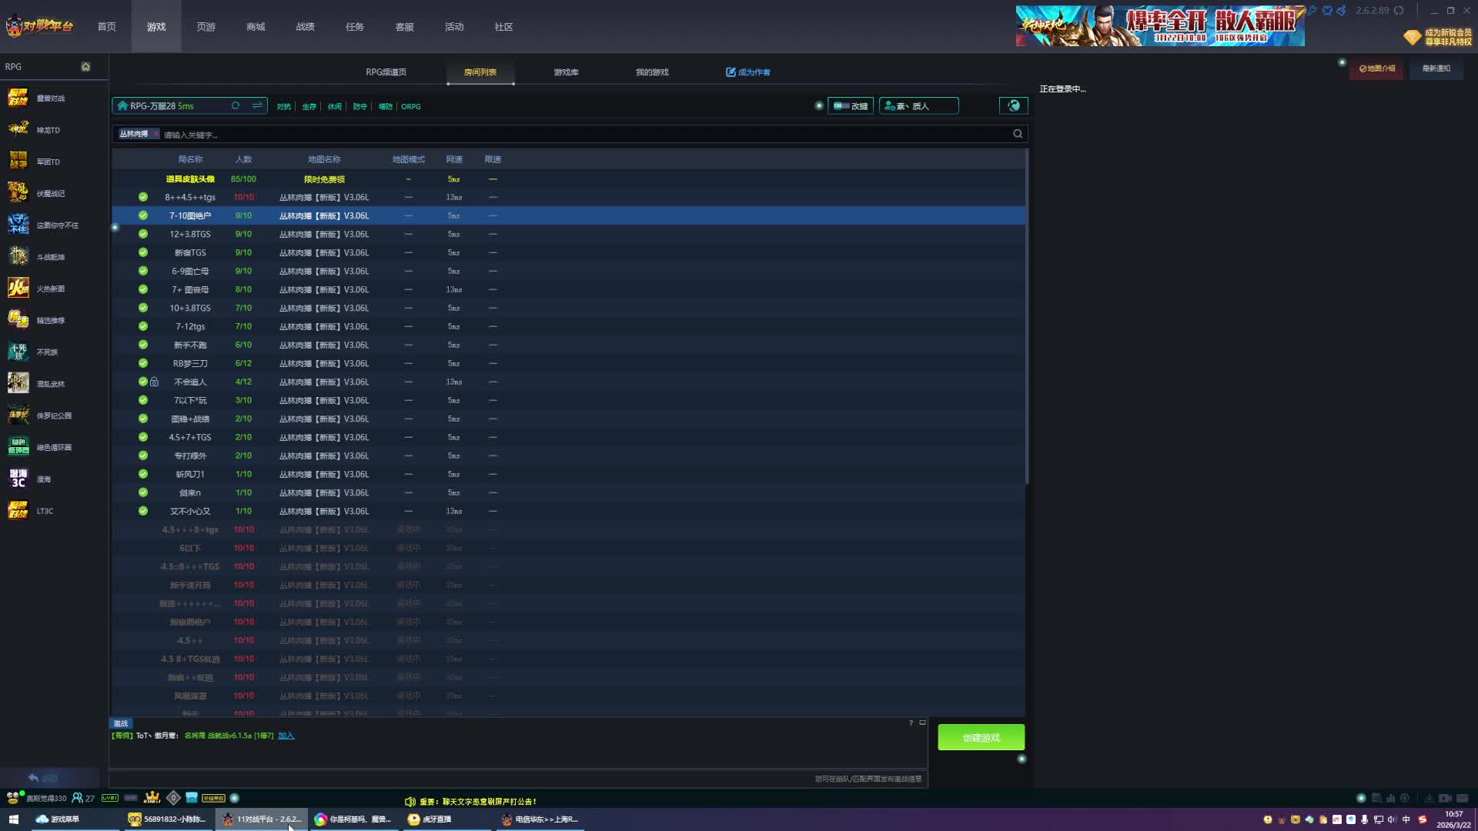Click the crown VIP icon in status bar
Image resolution: width=1478 pixels, height=831 pixels.
tap(152, 797)
